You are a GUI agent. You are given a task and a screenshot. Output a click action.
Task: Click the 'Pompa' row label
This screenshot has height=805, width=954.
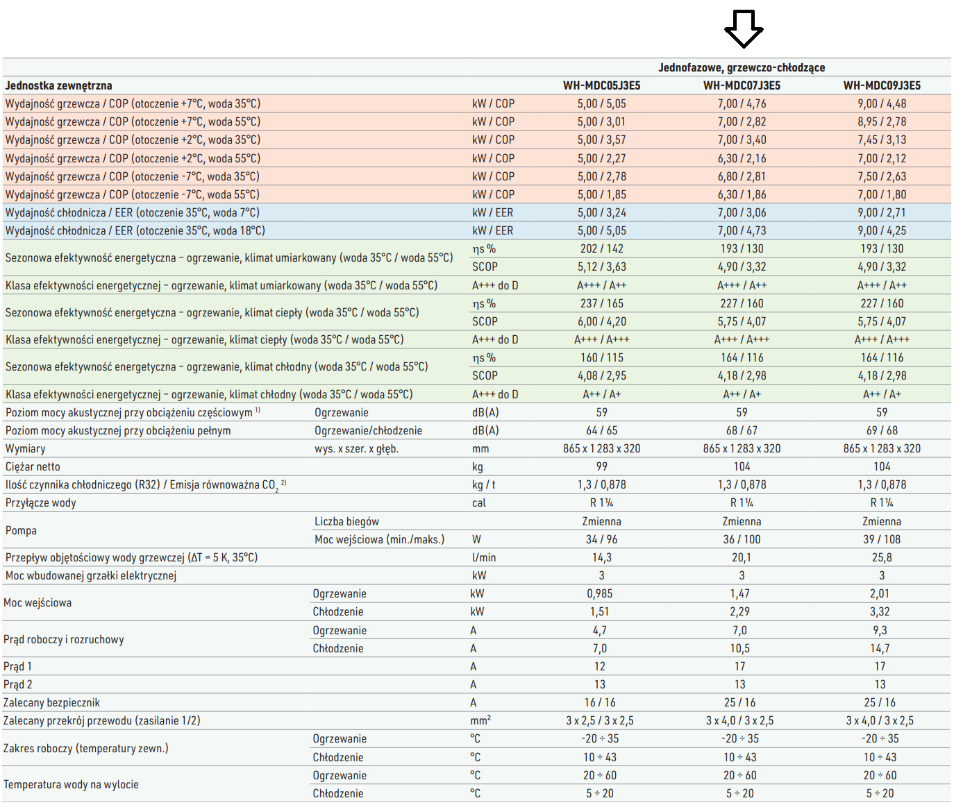(21, 530)
